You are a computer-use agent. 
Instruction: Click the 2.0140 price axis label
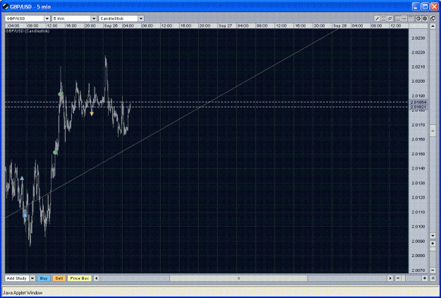[418, 168]
